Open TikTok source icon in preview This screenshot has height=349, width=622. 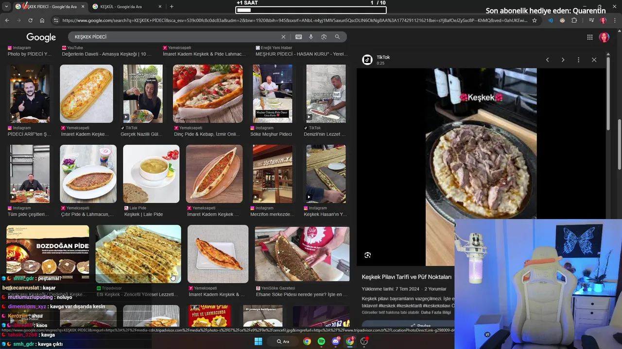367,60
